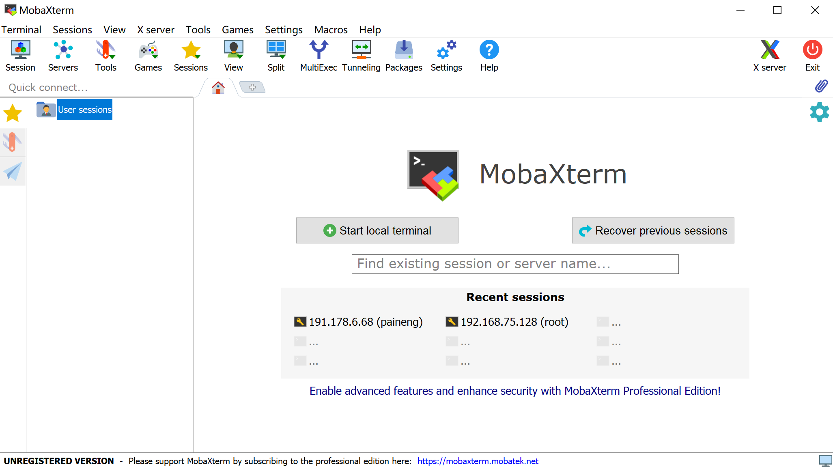Open the Sessions star toolbar icon
Screen dimensions: 833x467
pos(191,56)
